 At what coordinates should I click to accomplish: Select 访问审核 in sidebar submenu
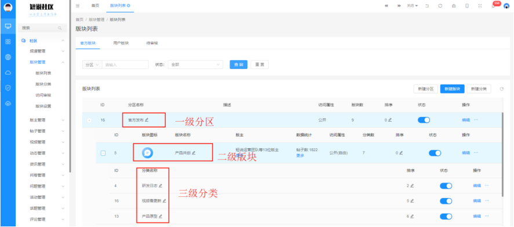click(x=43, y=96)
